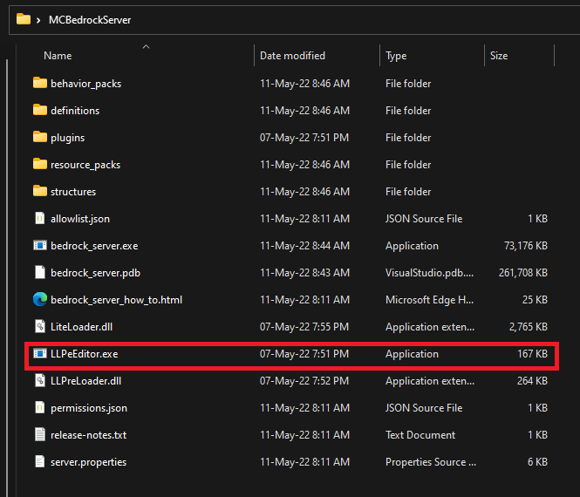Image resolution: width=580 pixels, height=497 pixels.
Task: Sort files by the Type column header
Action: coord(396,56)
